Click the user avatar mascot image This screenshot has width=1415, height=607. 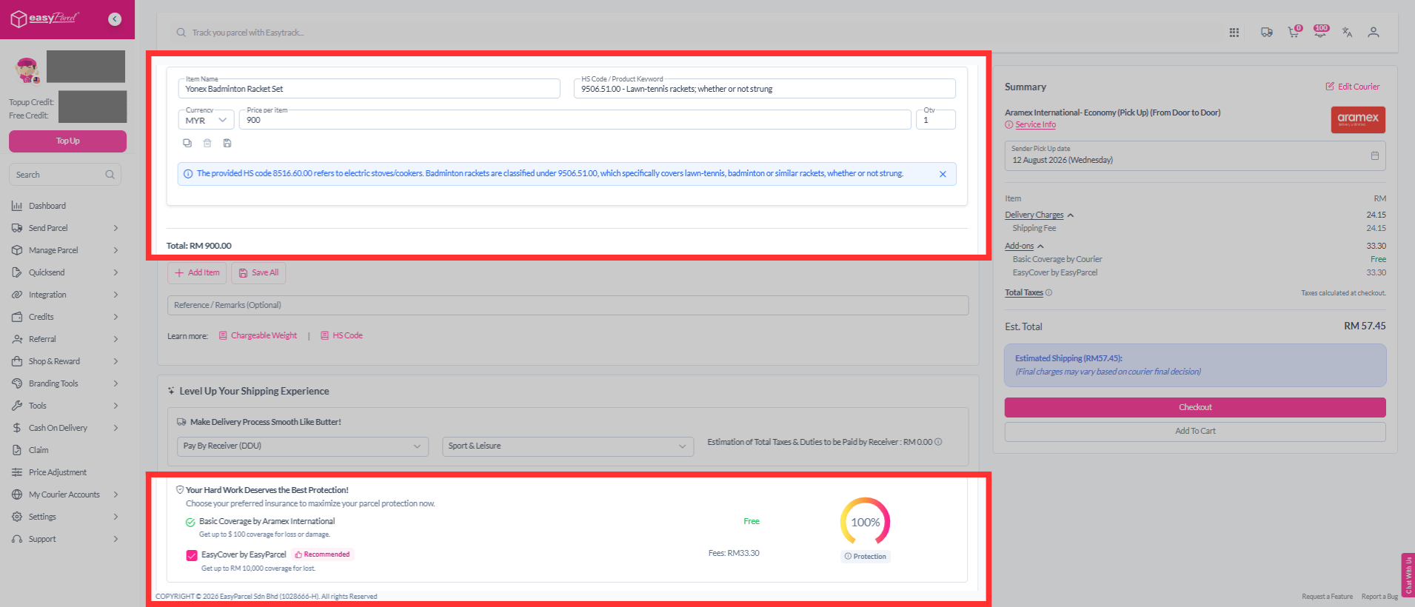(27, 70)
